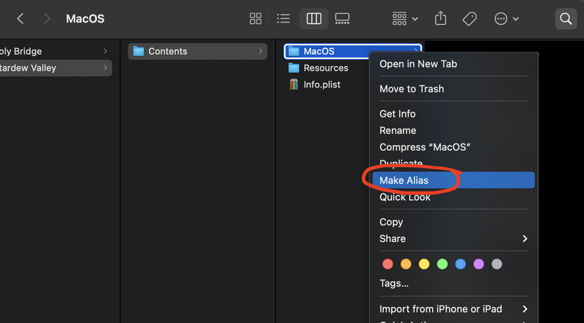
Task: Open the Finder search field
Action: (x=566, y=19)
